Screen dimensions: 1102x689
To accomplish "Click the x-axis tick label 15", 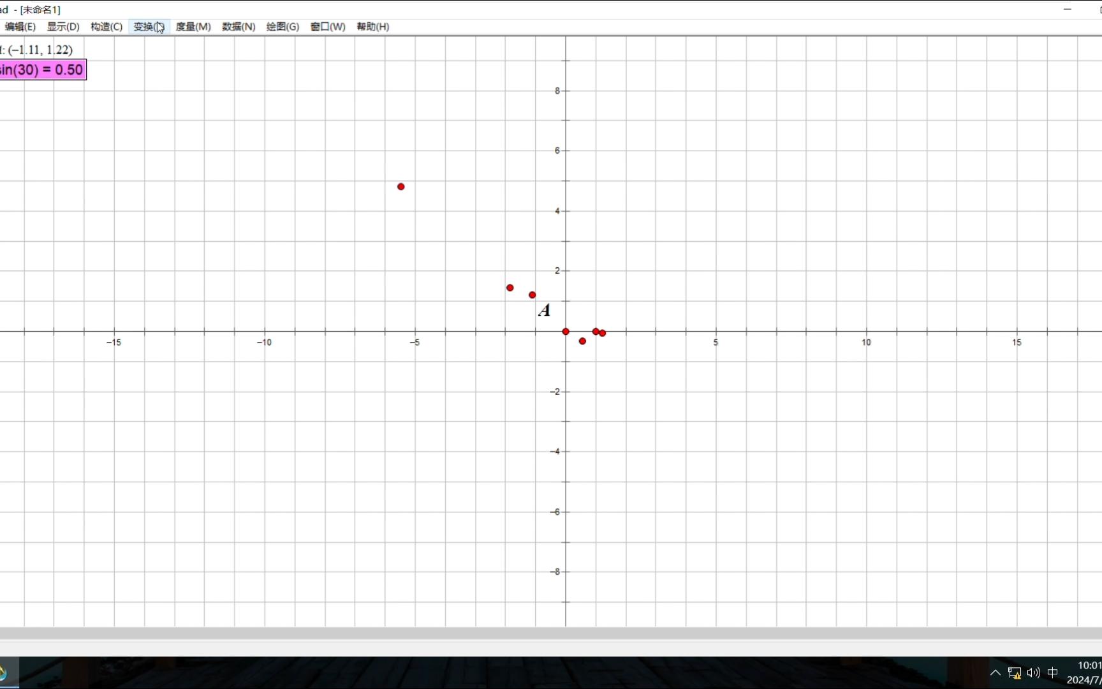I will click(1017, 343).
